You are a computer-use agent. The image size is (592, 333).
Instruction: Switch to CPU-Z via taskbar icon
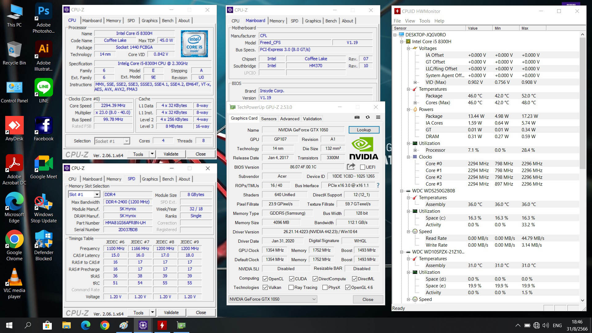point(143,325)
